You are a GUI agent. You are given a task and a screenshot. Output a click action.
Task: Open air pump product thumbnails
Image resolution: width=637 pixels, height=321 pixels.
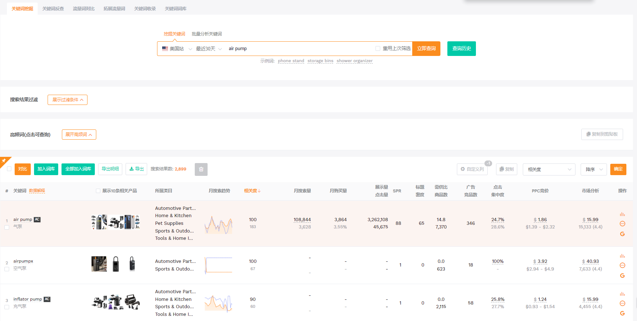coord(116,222)
